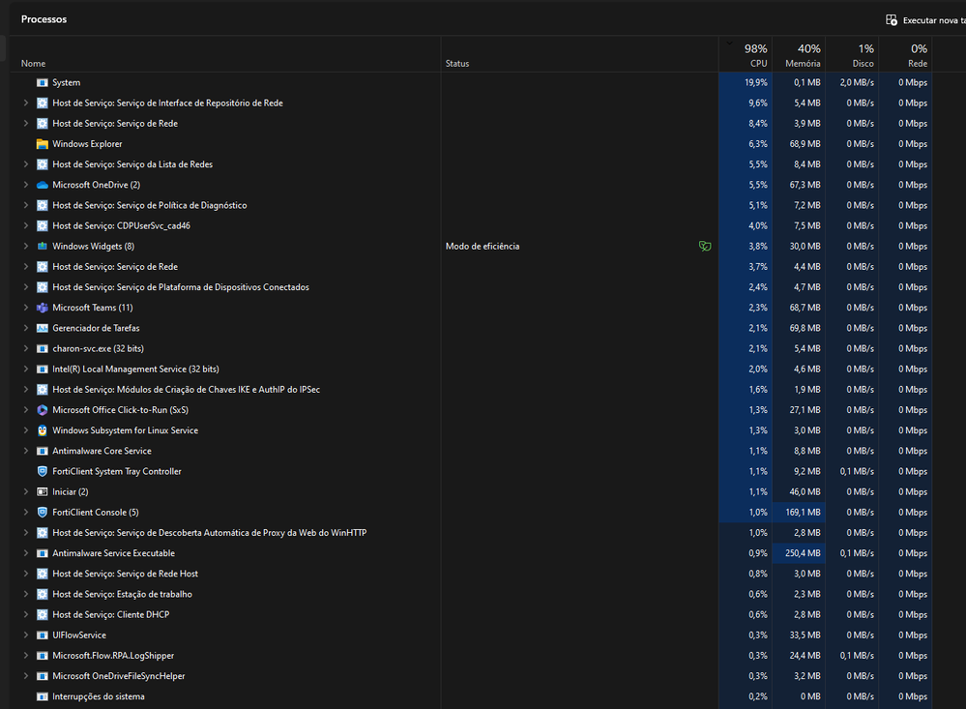The height and width of the screenshot is (709, 966).
Task: Click the Microsoft.Flow.RPA.LogShipper icon
Action: (x=42, y=656)
